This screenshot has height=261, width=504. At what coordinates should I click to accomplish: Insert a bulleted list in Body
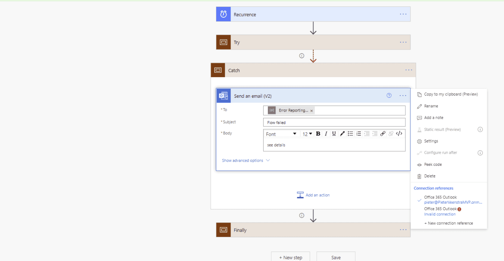pos(351,134)
